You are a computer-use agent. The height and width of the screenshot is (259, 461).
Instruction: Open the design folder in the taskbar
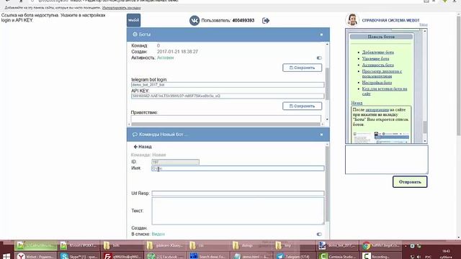pyautogui.click(x=251, y=245)
